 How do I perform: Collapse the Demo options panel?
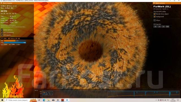point(154,3)
